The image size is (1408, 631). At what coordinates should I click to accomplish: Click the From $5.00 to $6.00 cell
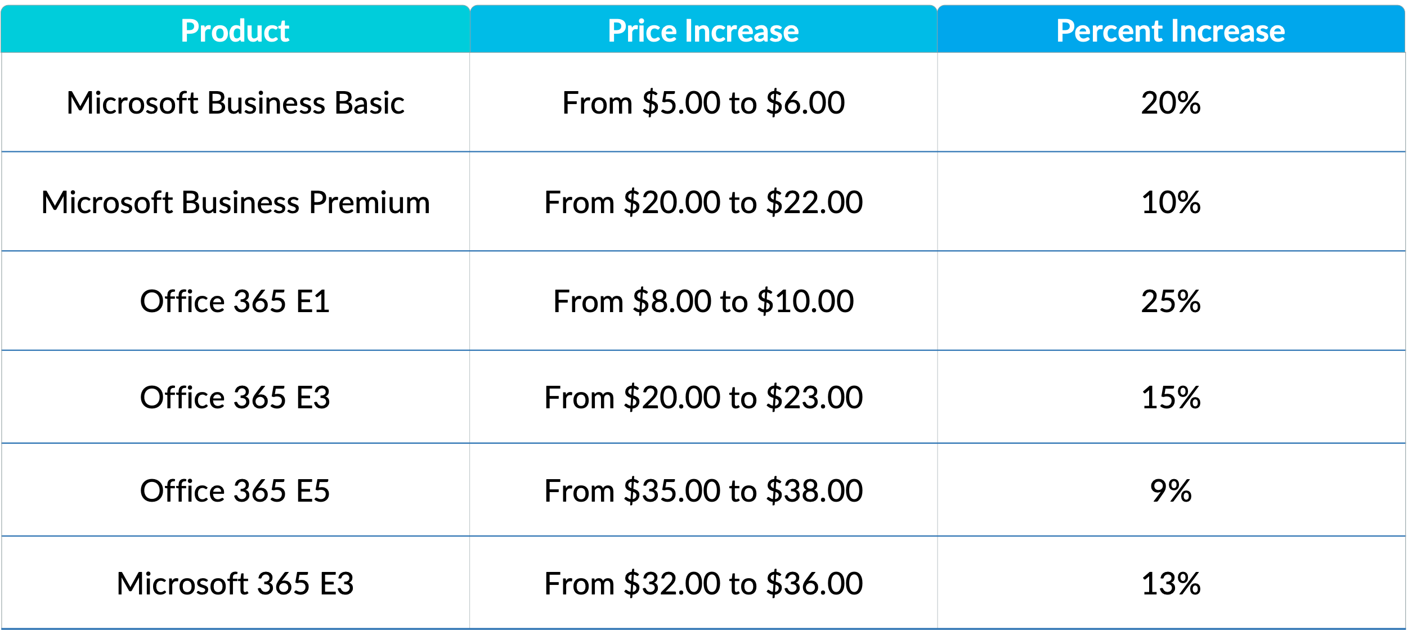(703, 102)
